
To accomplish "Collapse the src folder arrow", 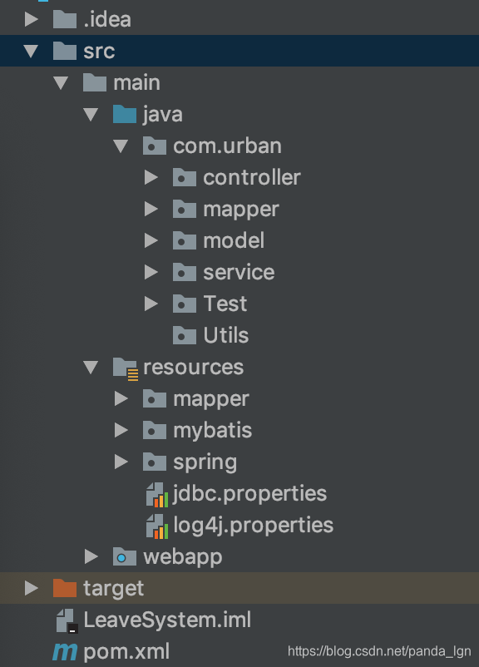I will click(31, 52).
